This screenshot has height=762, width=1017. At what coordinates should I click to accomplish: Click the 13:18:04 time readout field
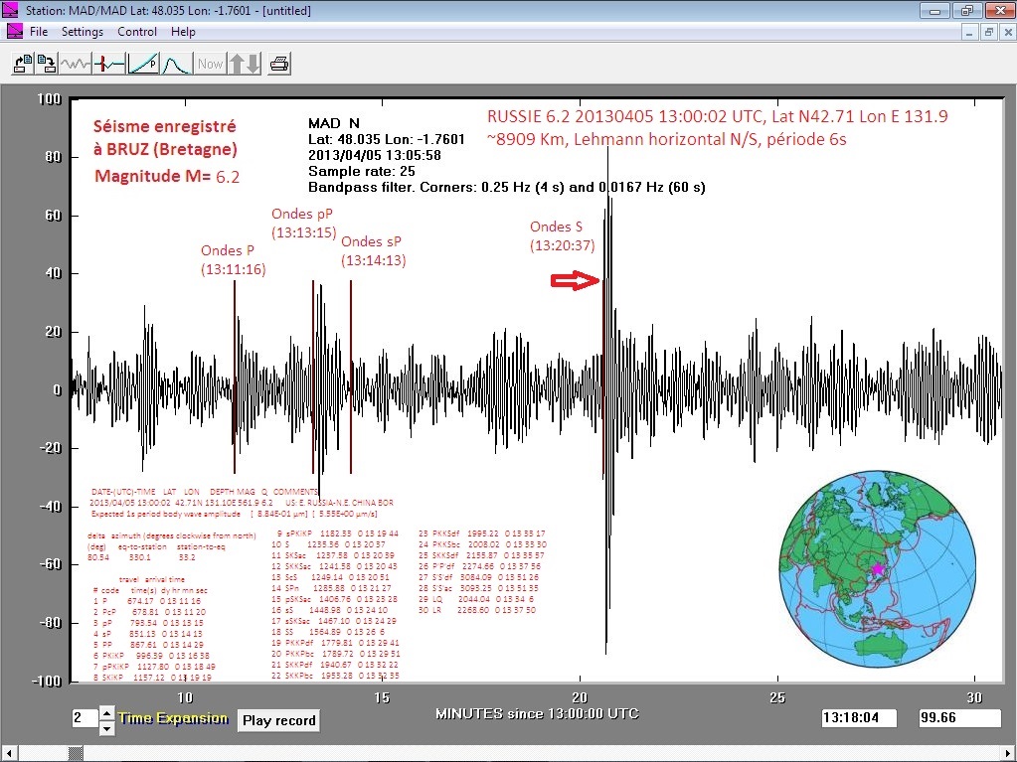coord(859,717)
